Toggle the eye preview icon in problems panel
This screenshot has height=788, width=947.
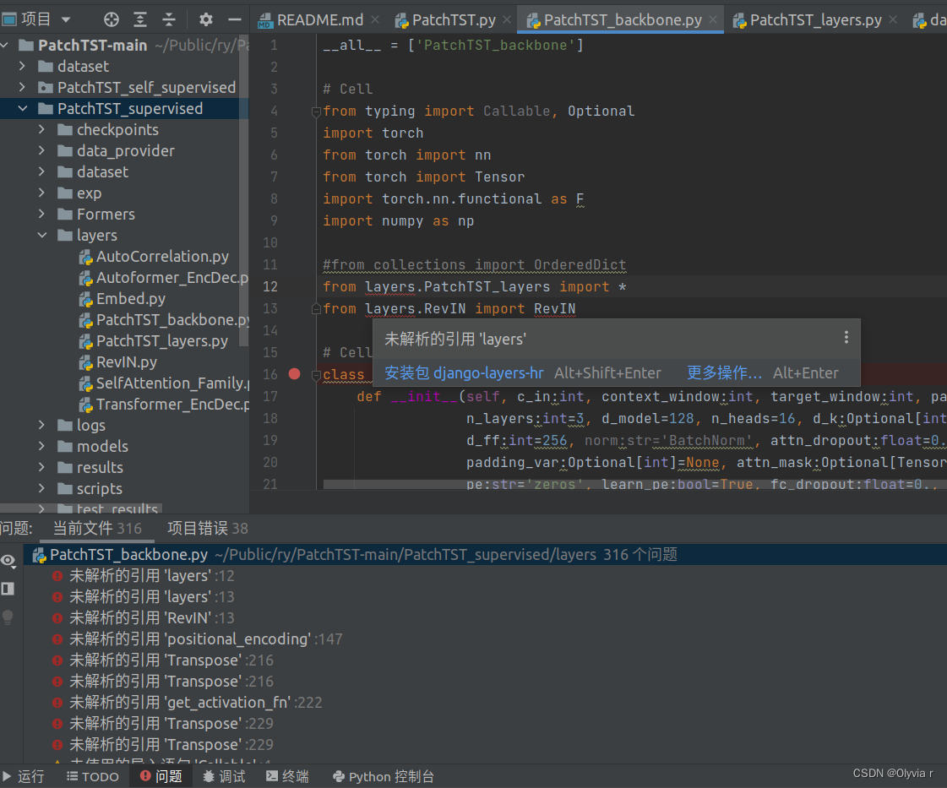click(8, 561)
